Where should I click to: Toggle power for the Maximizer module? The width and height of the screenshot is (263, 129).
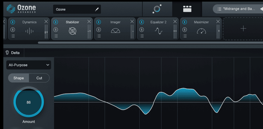tap(185, 22)
